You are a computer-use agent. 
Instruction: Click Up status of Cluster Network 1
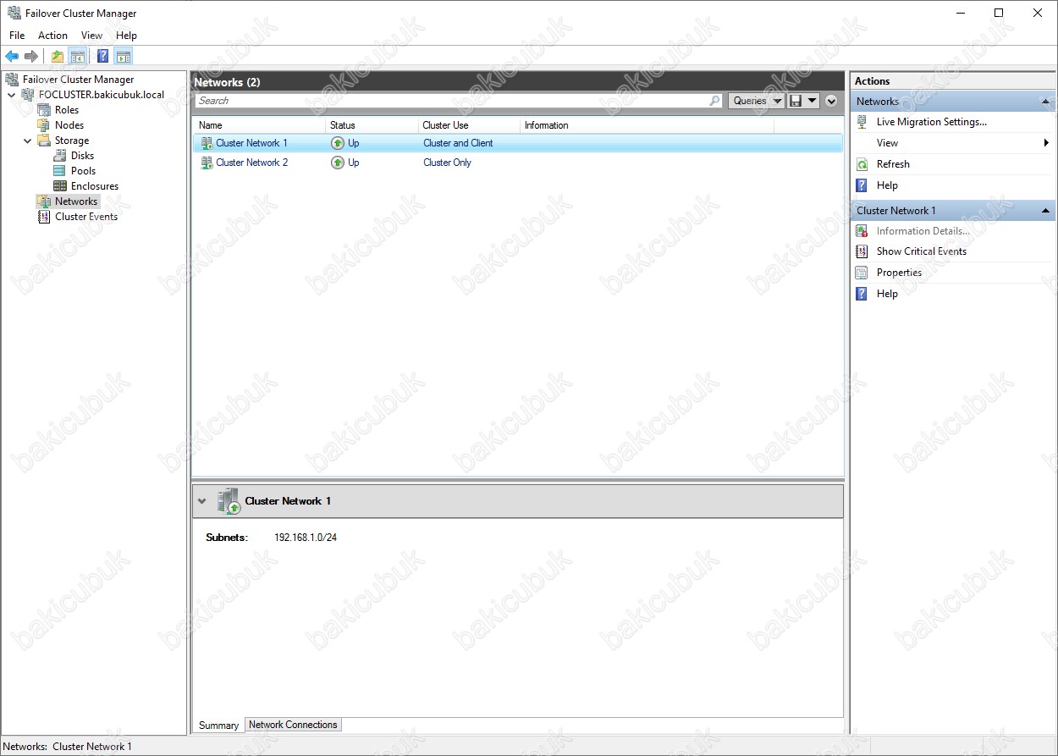click(x=345, y=143)
